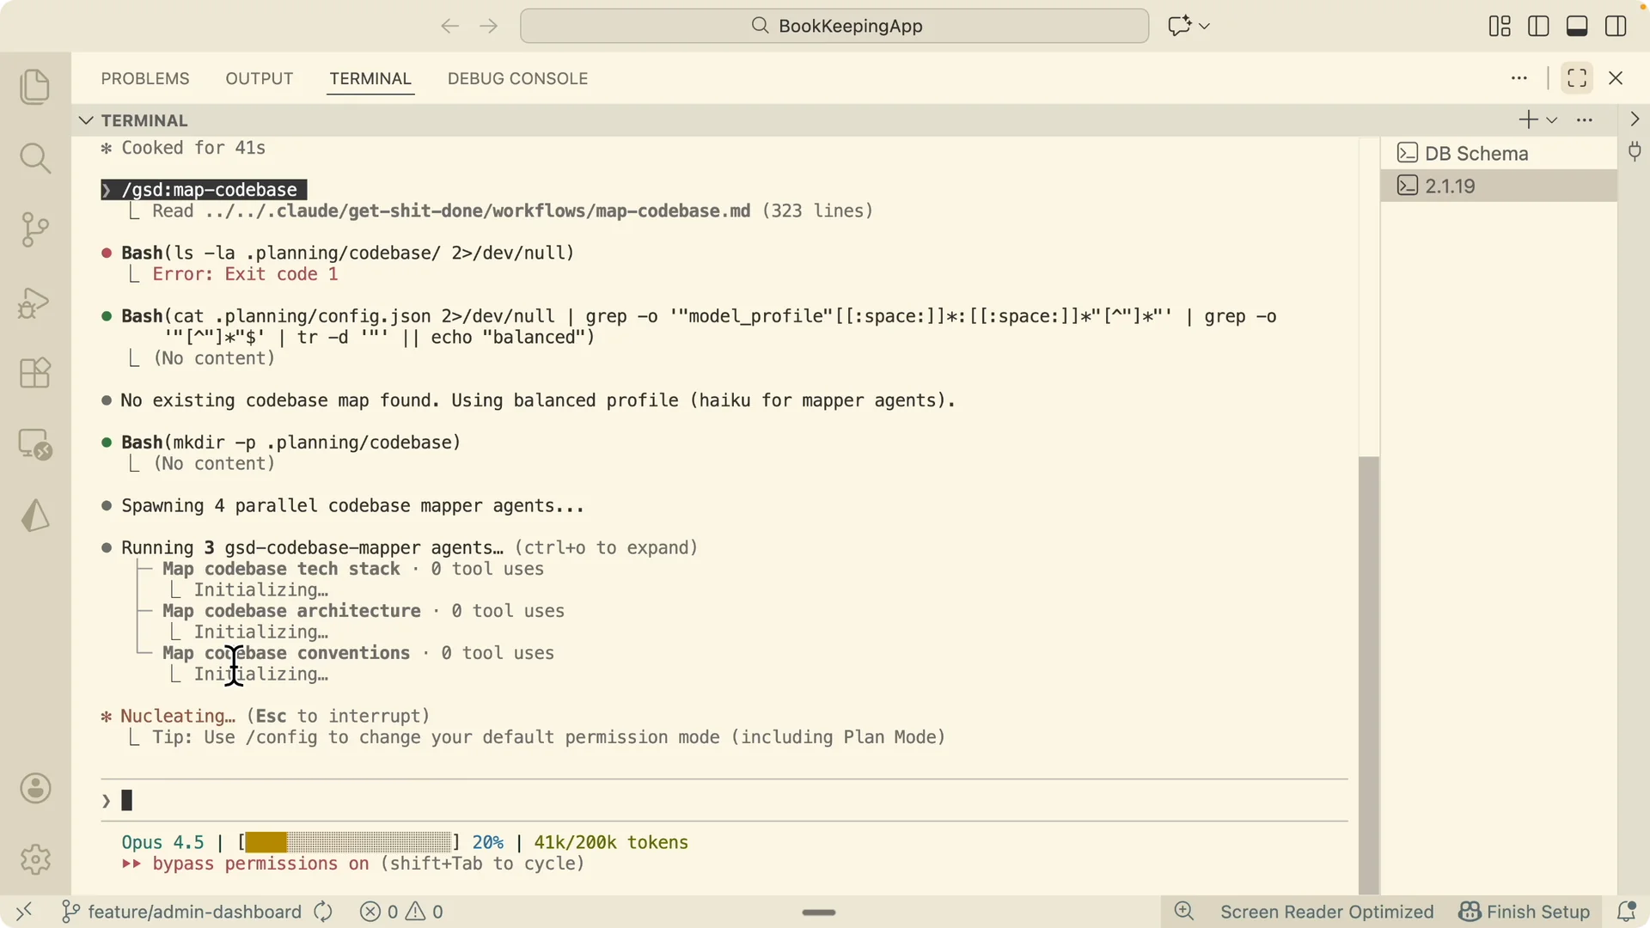Open the Explorer view in activity bar
Viewport: 1650px width, 928px height.
click(x=35, y=87)
